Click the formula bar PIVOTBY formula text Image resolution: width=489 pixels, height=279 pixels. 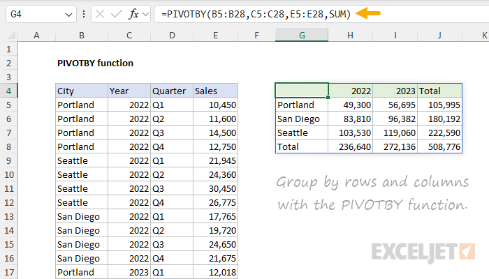[x=256, y=14]
